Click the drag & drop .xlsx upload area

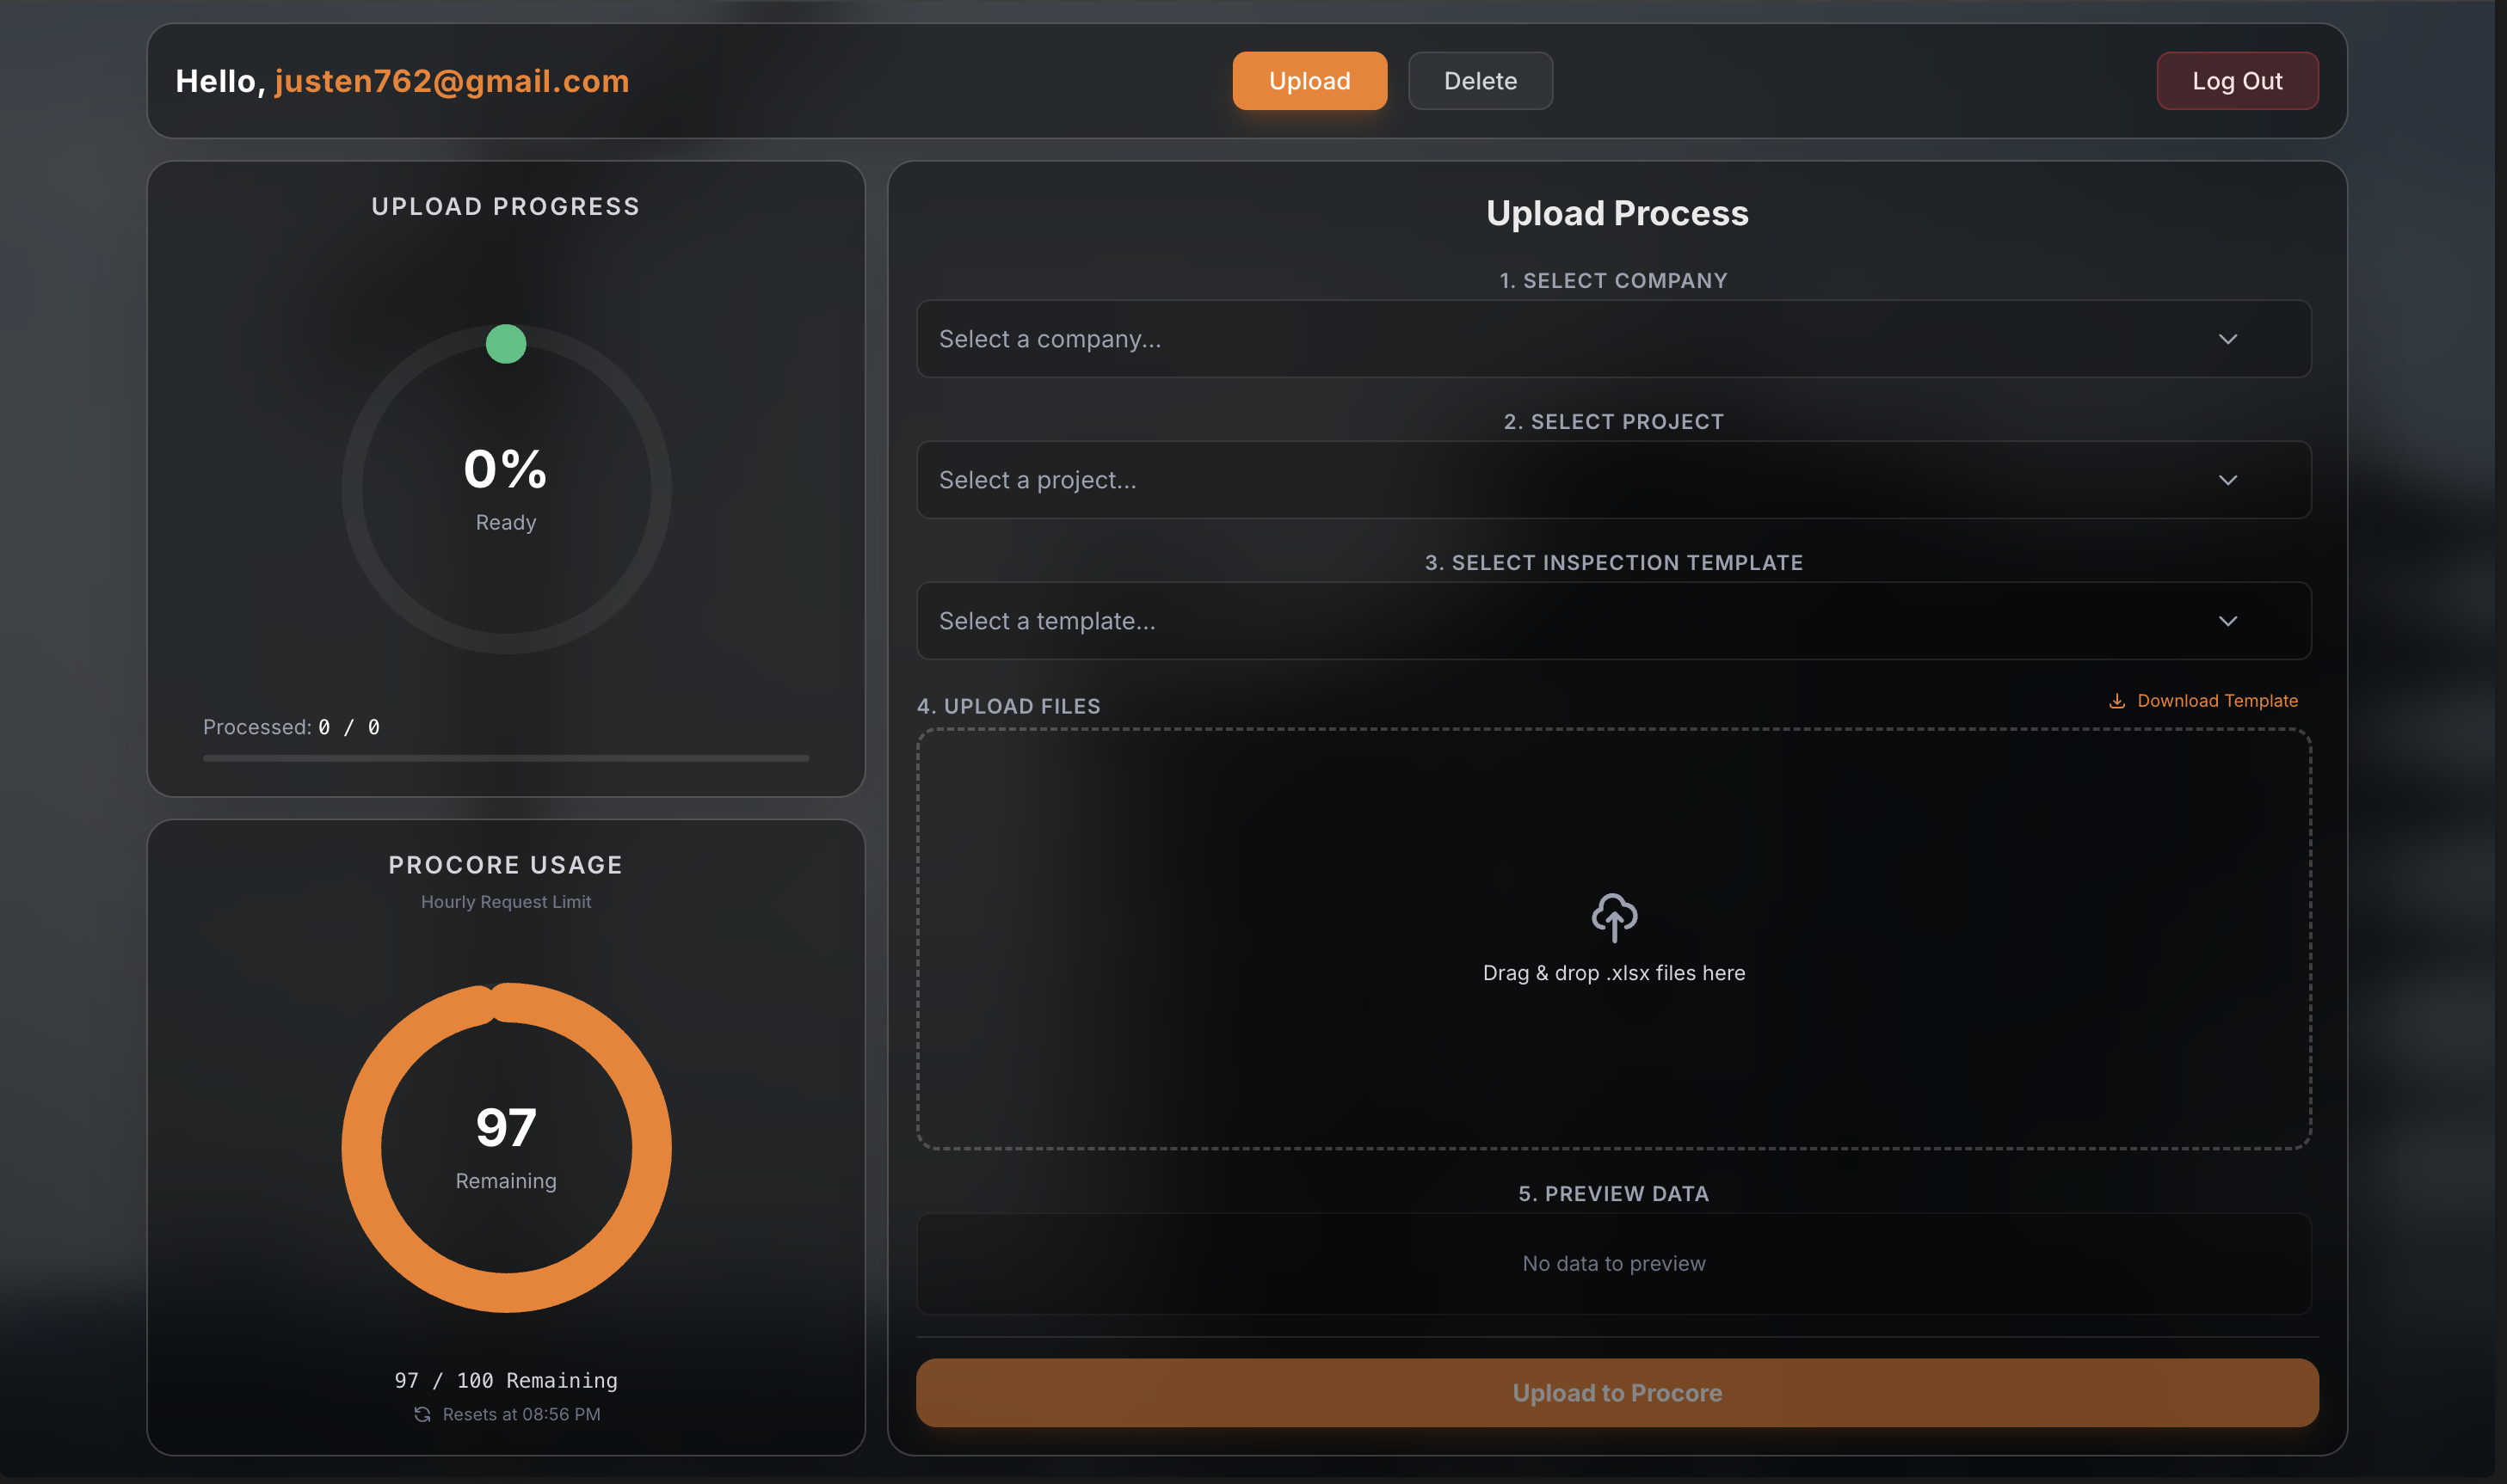(1614, 939)
